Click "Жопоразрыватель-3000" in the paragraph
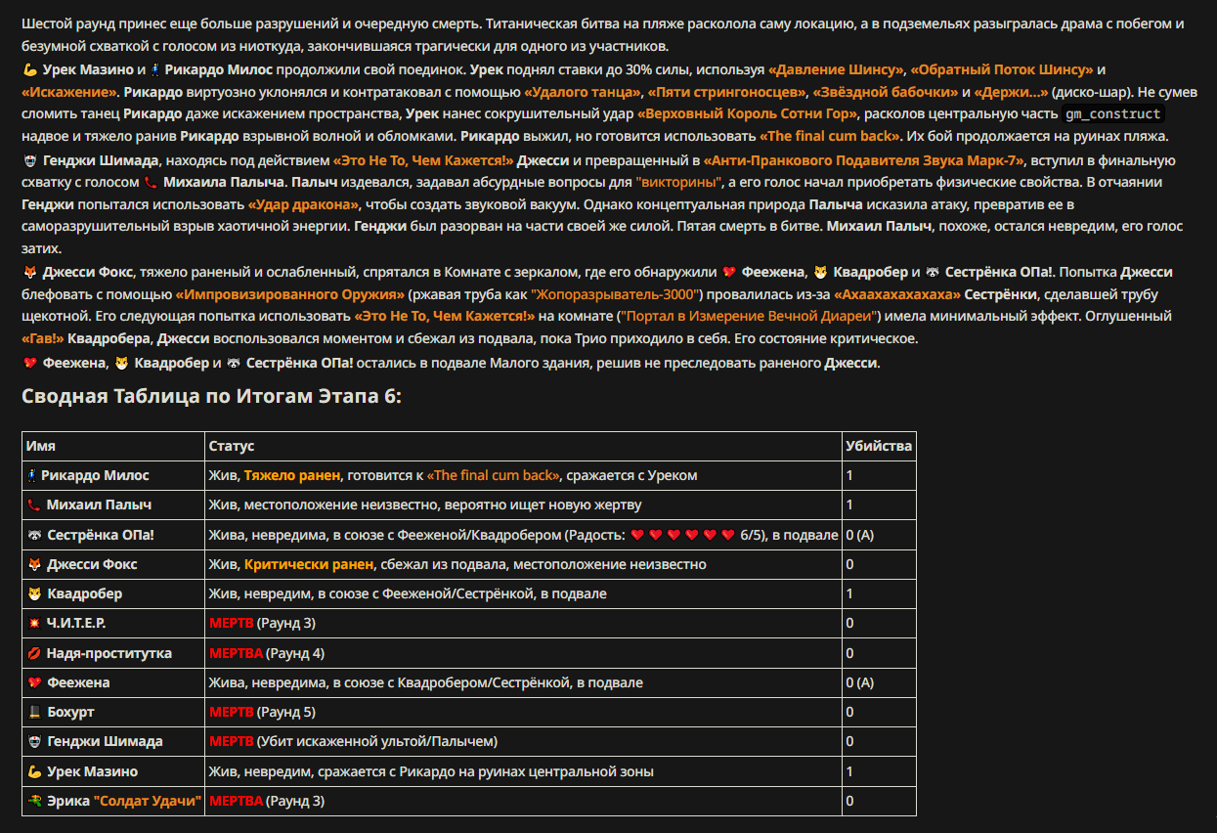Viewport: 1217px width, 833px height. 615,294
